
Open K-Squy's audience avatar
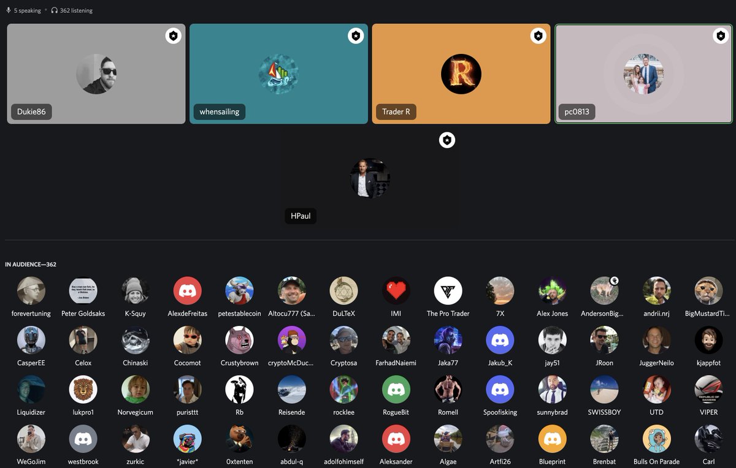point(136,290)
